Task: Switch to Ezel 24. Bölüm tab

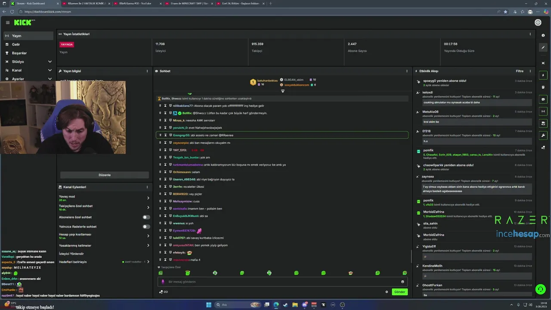Action: pos(241,3)
